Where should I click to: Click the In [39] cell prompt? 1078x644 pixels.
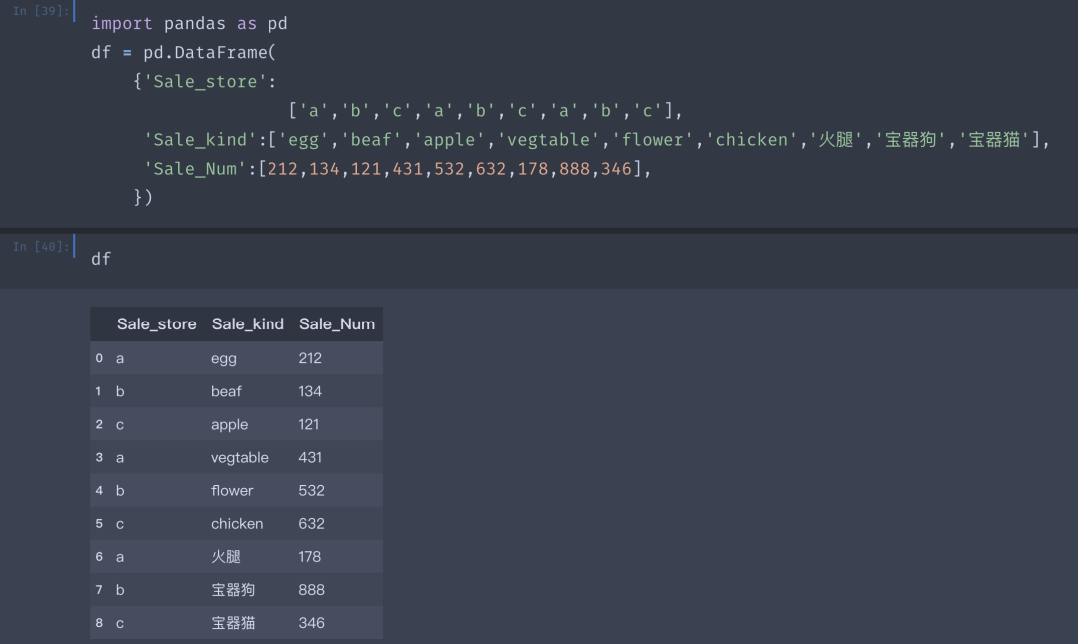(41, 11)
